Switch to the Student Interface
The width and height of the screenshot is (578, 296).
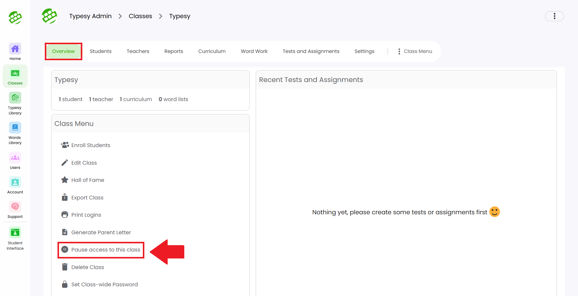[x=15, y=238]
